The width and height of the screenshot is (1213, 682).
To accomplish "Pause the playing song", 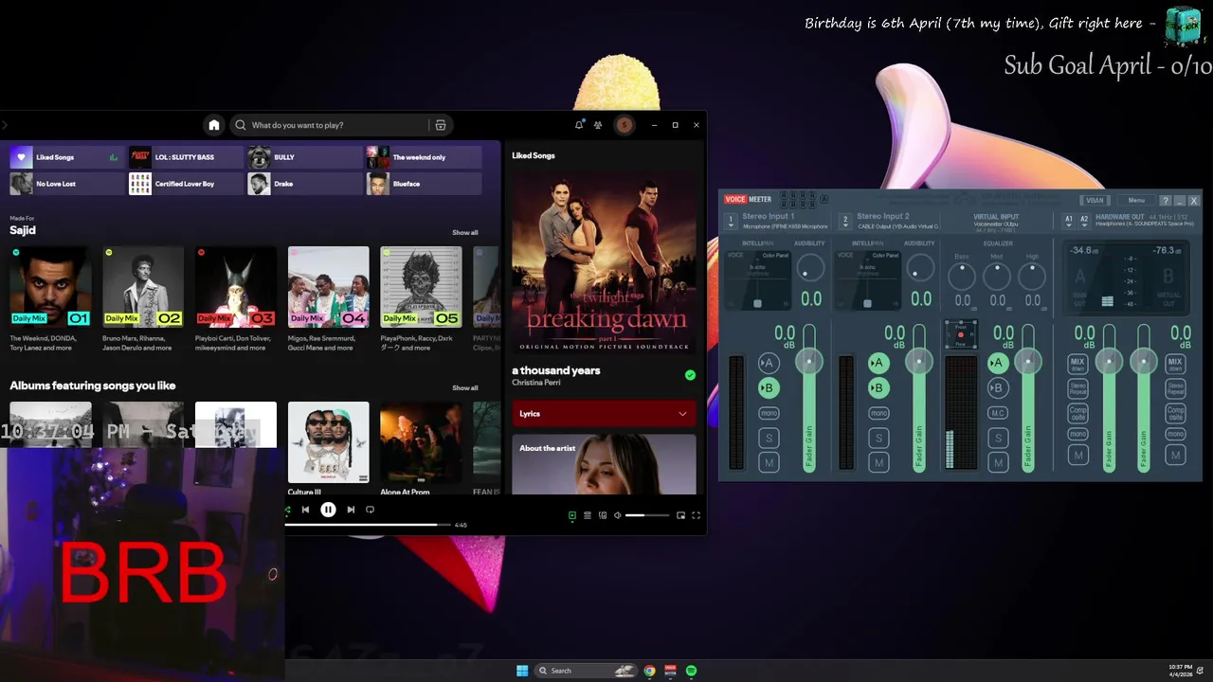I will [328, 510].
